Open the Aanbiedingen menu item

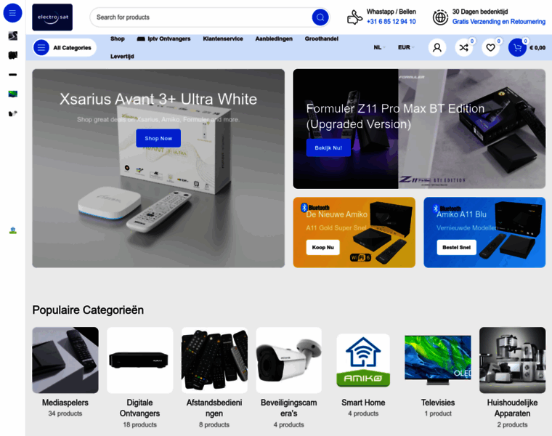click(x=274, y=39)
